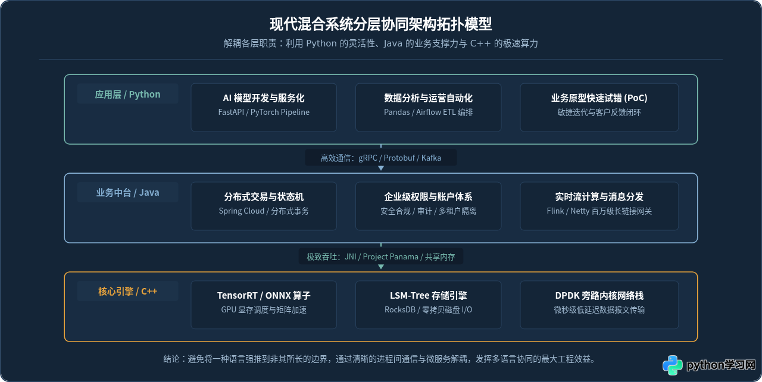Select the 业务中台 / Java layer label
The height and width of the screenshot is (382, 762).
pos(127,193)
